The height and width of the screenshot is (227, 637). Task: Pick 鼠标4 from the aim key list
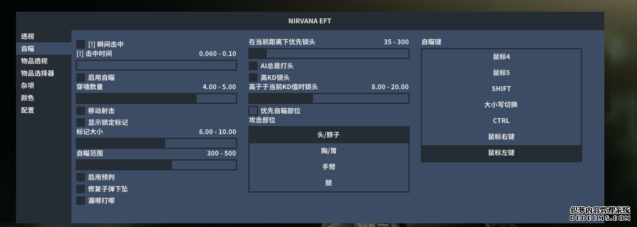coord(501,57)
